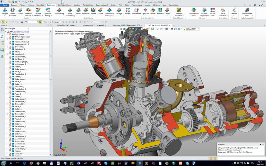Switch to the Blechabwicklung ribbon tab
This screenshot has height=166, width=266.
(x=64, y=5)
